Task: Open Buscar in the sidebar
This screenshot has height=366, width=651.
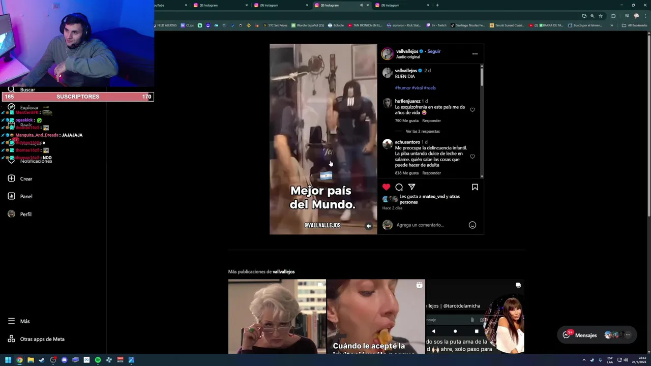Action: pos(22,89)
